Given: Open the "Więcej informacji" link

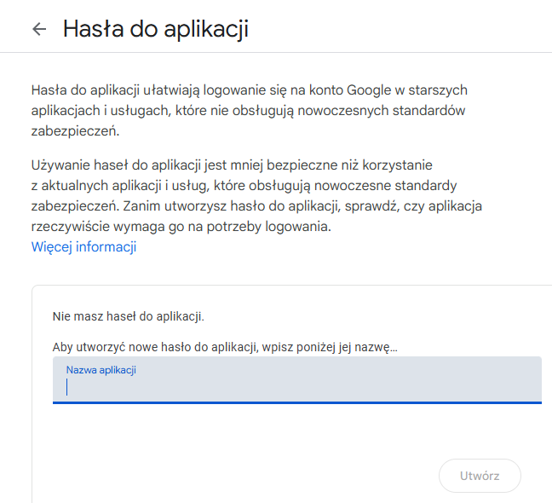Looking at the screenshot, I should (x=83, y=247).
